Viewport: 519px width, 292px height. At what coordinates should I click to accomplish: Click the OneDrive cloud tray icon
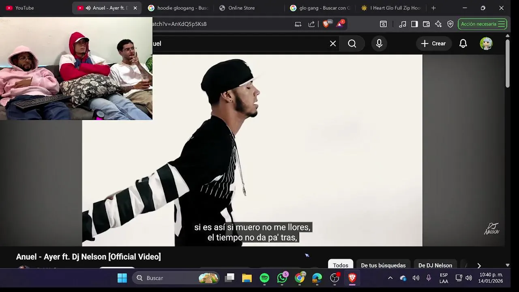(x=403, y=278)
